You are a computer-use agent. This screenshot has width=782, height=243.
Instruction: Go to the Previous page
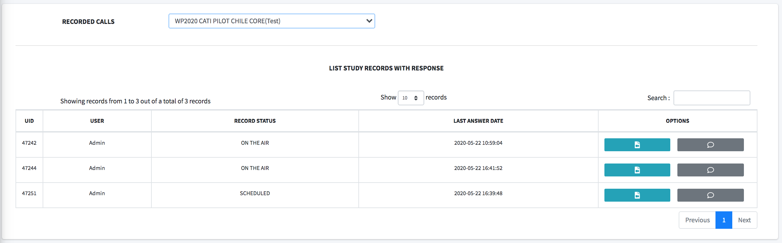(697, 220)
